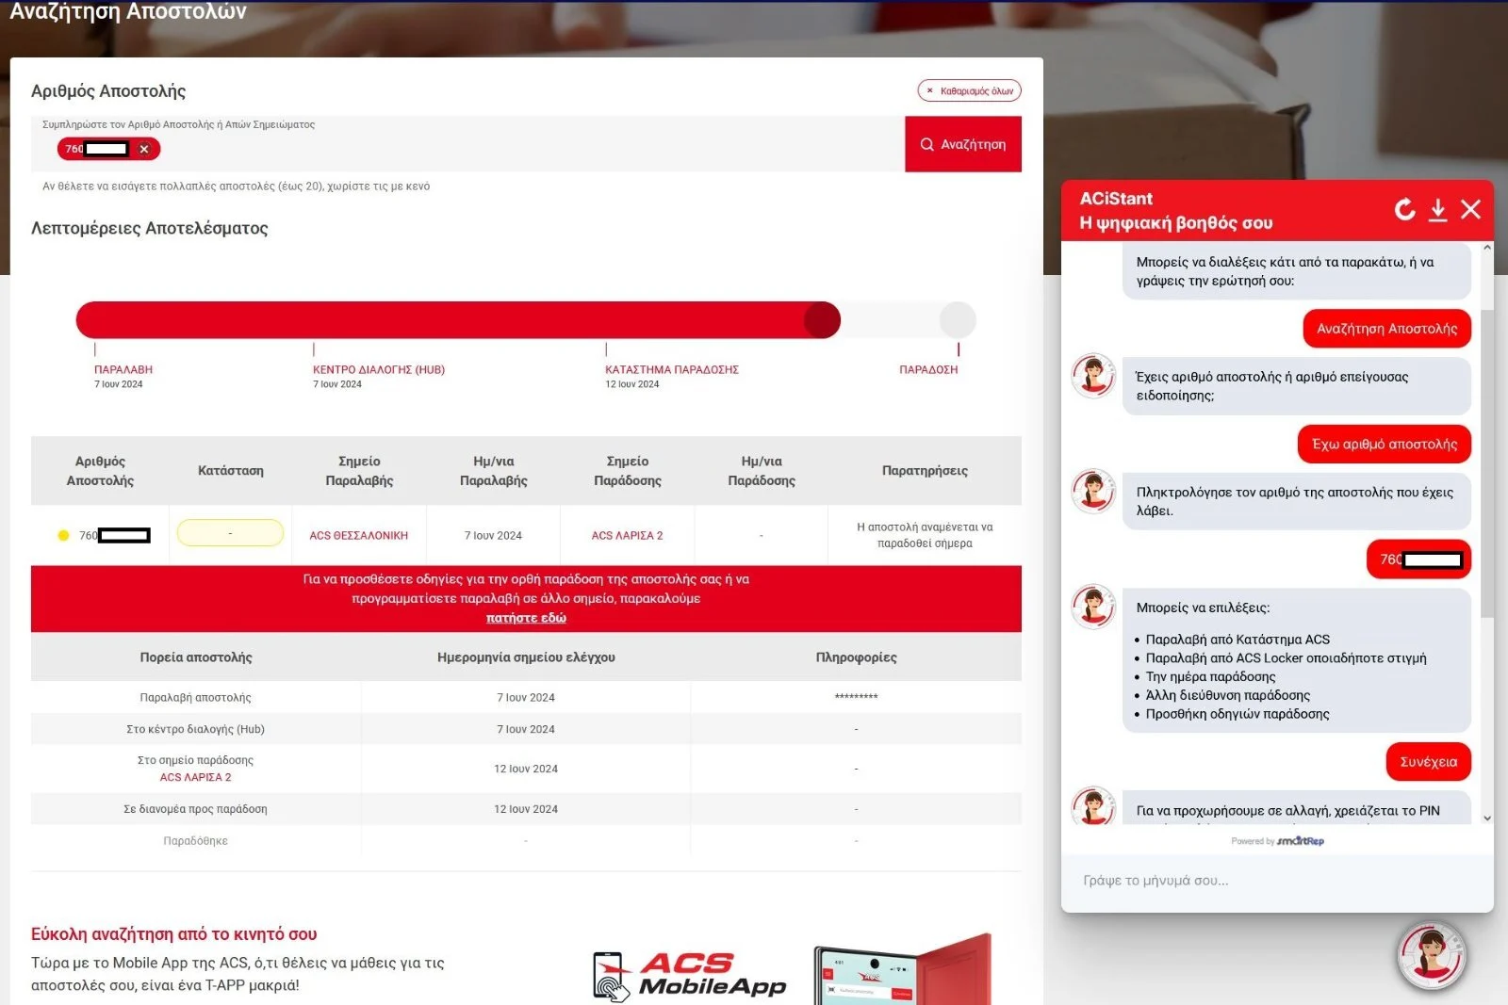Click Έχω αριθμό αποστολής chat bubble

point(1385,445)
